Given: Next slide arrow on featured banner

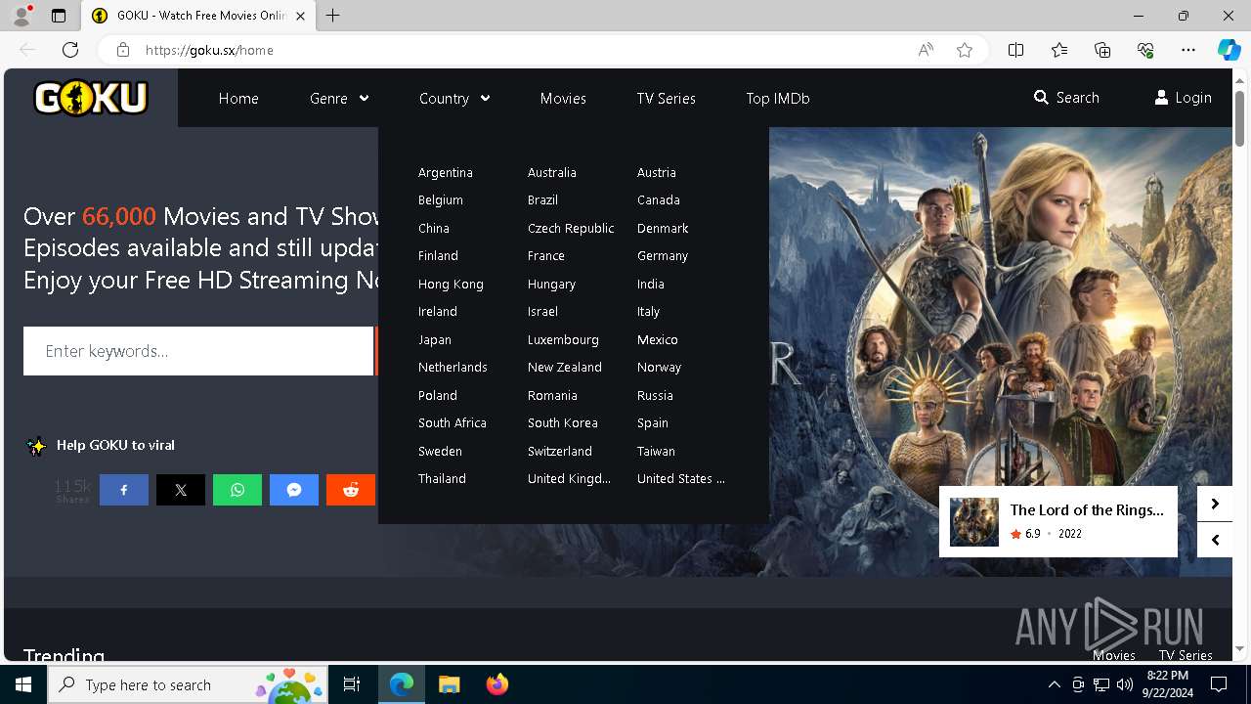Looking at the screenshot, I should click(1215, 504).
